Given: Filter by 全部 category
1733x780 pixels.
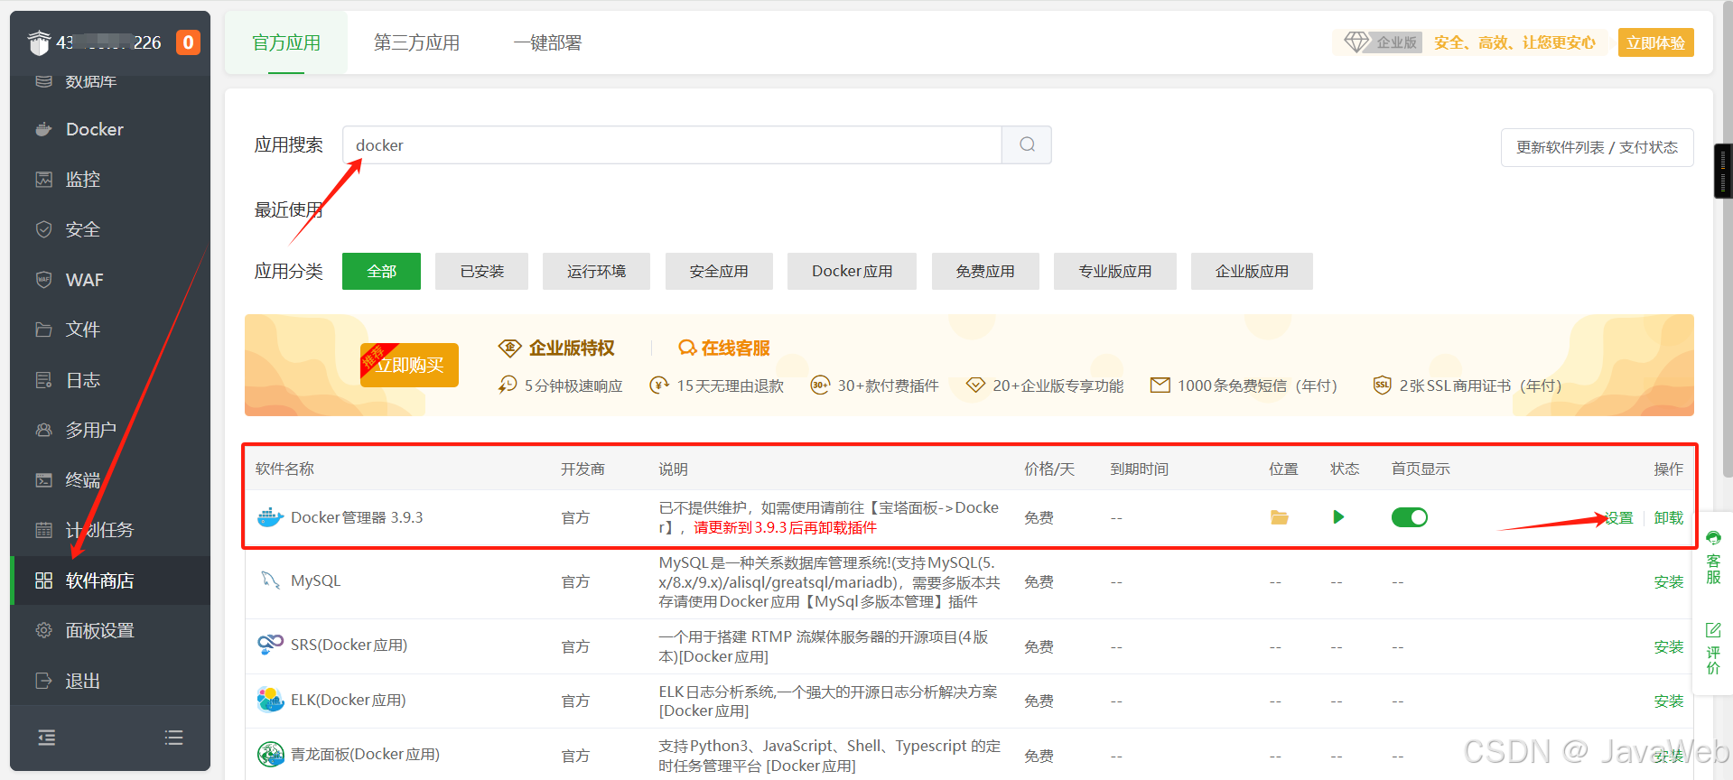Looking at the screenshot, I should pyautogui.click(x=381, y=271).
